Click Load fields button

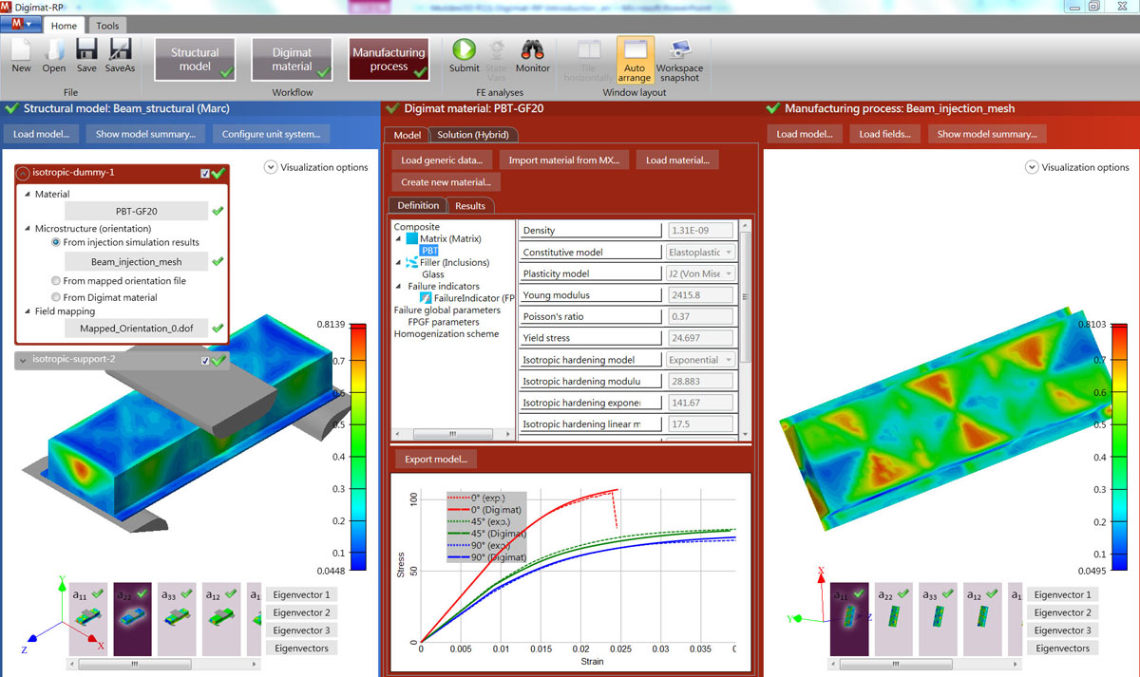[x=883, y=134]
